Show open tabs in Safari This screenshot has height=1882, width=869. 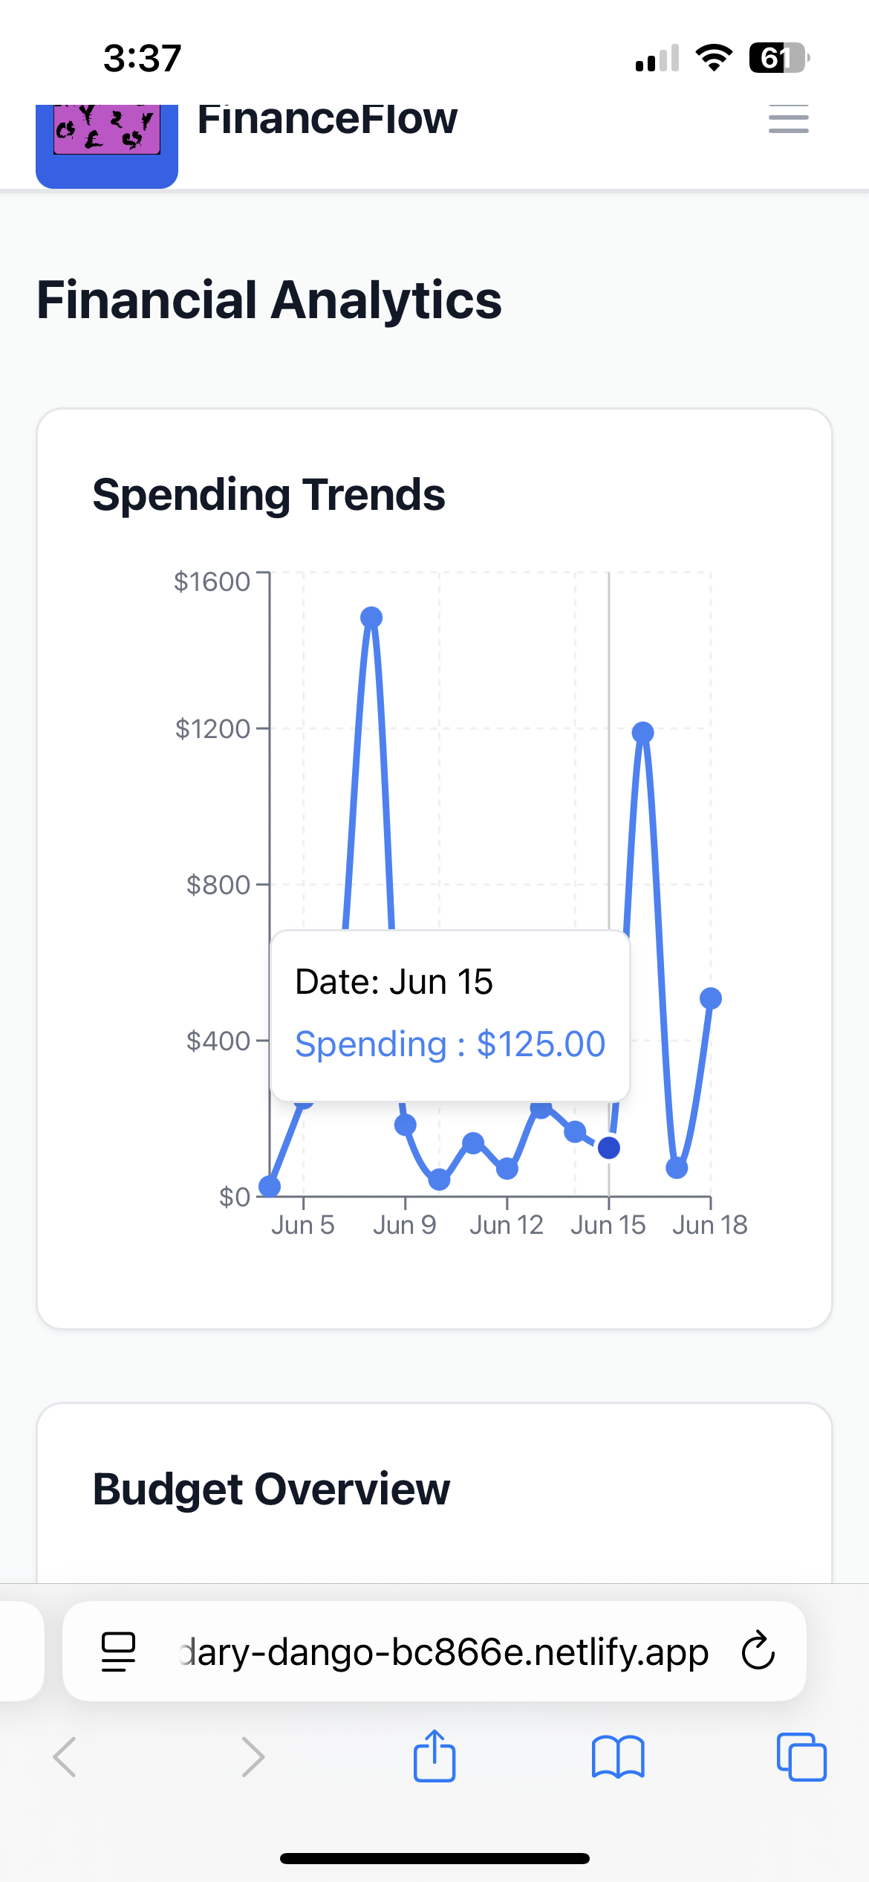pos(801,1757)
